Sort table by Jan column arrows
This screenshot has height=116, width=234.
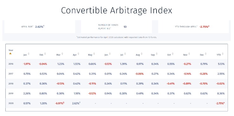pos(29,54)
